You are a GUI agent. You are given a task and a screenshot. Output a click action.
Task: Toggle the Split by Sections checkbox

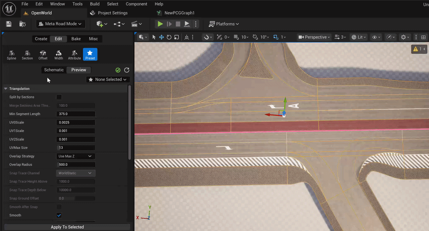tap(59, 97)
